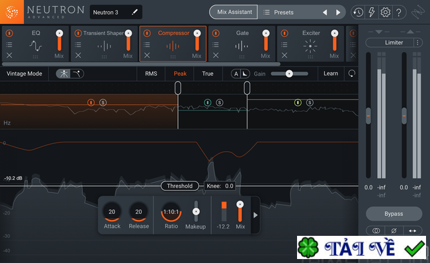Screen dimensions: 430x263
Task: Click the Attack knob
Action: click(x=112, y=212)
